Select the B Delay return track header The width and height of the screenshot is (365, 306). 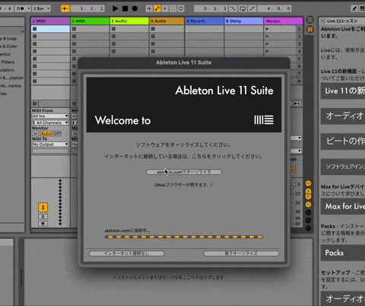(244, 21)
